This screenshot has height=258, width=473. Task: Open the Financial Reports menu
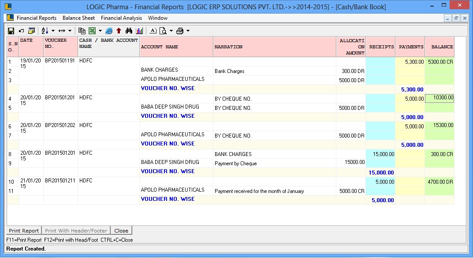coord(37,18)
